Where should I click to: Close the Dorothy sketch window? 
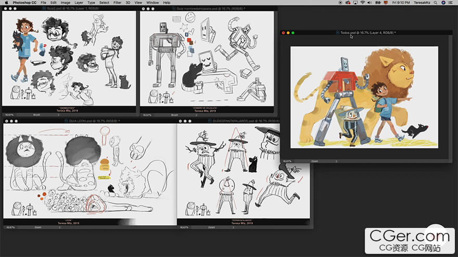point(6,9)
